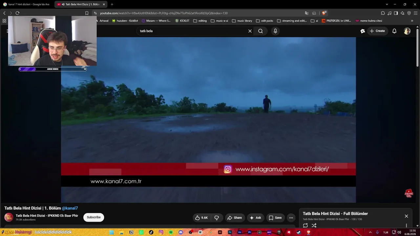Click the cast icon in address bar

pyautogui.click(x=314, y=13)
